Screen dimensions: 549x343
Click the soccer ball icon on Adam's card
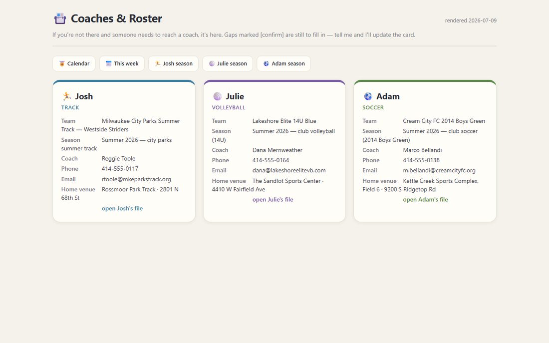[x=368, y=96]
